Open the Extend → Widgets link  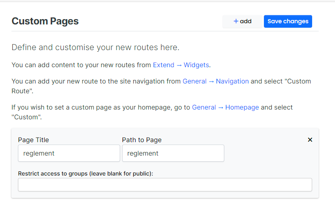point(181,65)
